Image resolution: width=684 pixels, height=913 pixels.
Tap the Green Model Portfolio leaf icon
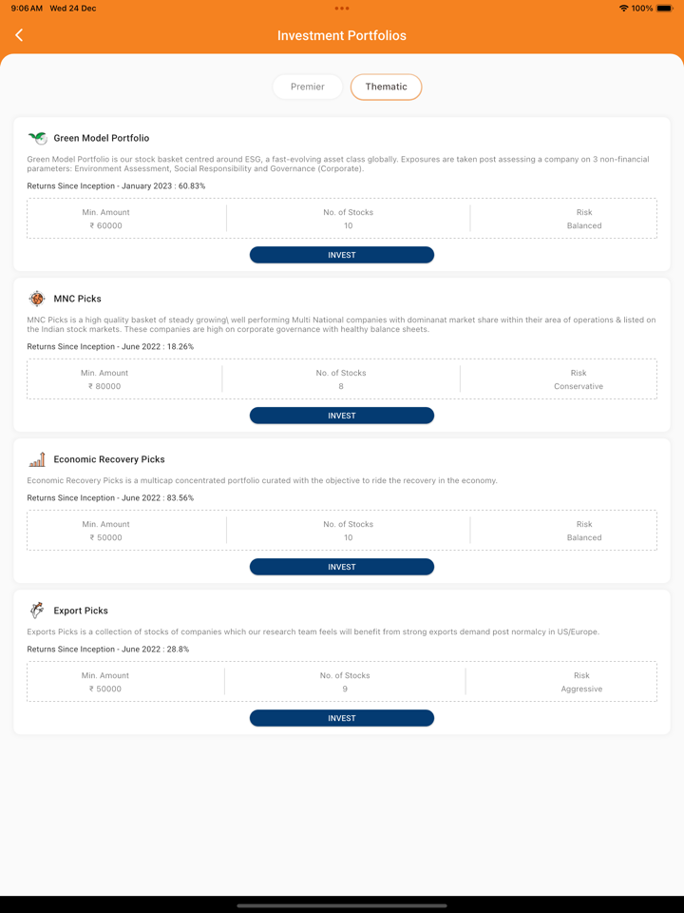37,138
